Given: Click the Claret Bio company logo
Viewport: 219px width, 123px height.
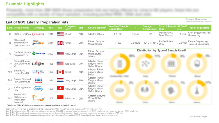Looking at the screenshot, I should click(x=38, y=34).
